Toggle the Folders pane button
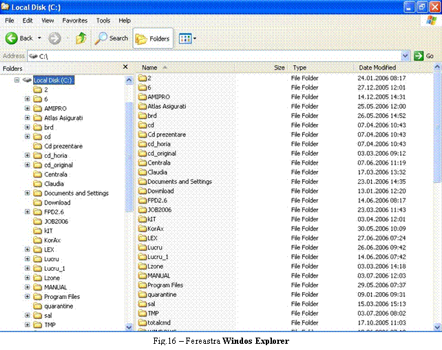Viewport: 442px width, 350px height. point(153,39)
